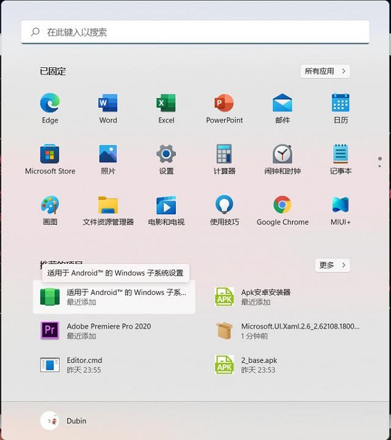Launch the 计算器 calculator
The width and height of the screenshot is (391, 440).
[x=224, y=159]
